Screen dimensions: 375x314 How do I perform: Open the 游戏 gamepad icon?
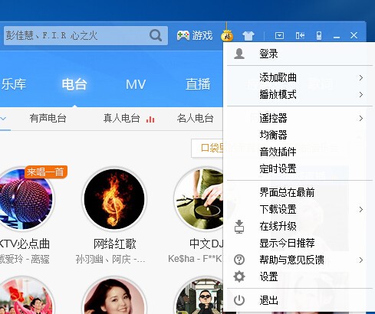[x=183, y=35]
